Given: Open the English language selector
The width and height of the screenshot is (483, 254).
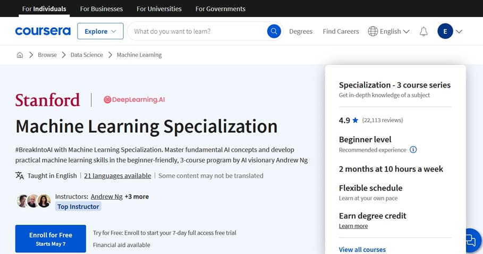Looking at the screenshot, I should click(389, 31).
